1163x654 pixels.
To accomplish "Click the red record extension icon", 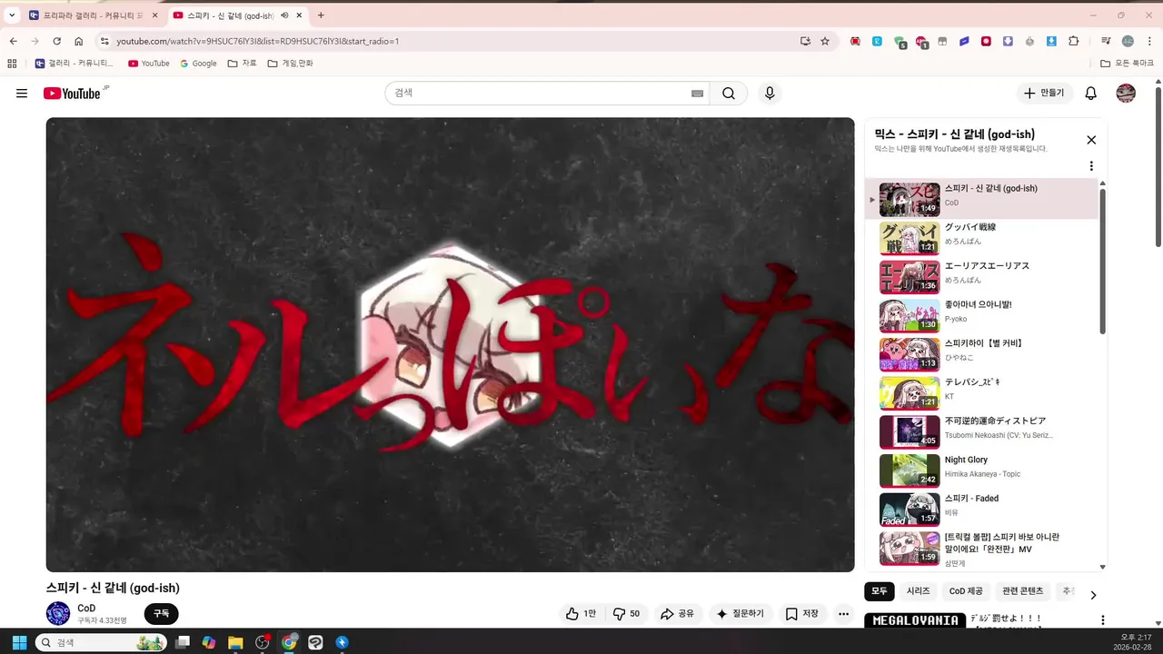I will coord(986,41).
